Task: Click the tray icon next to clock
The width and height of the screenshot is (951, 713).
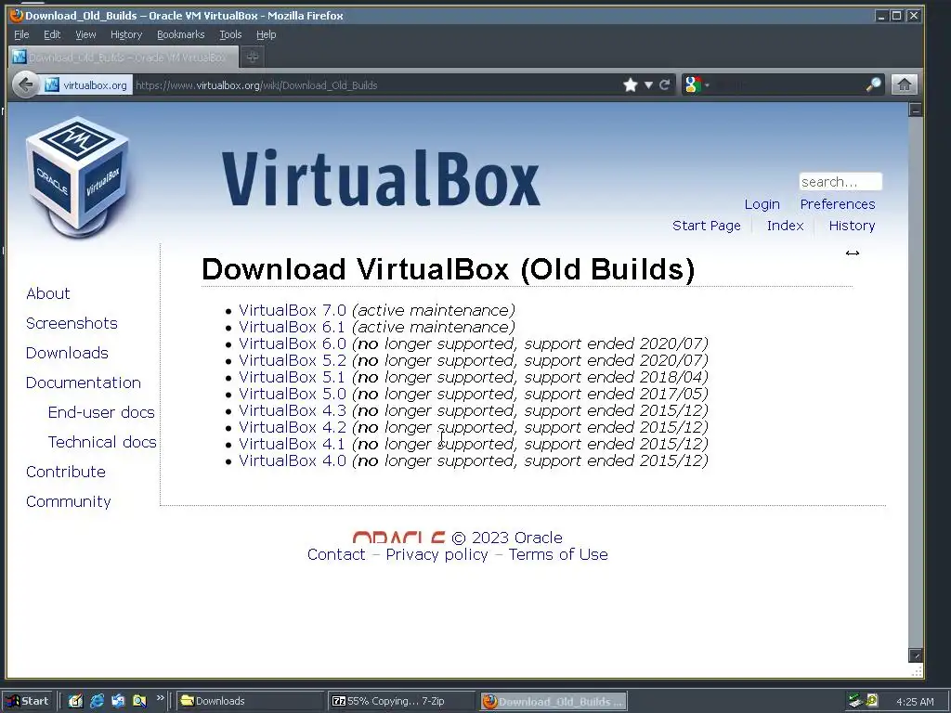Action: [x=872, y=700]
